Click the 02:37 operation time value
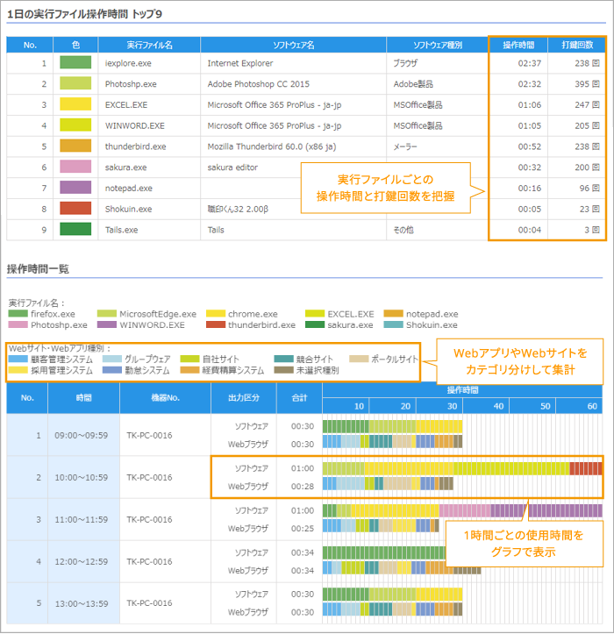This screenshot has width=614, height=634. coord(530,63)
